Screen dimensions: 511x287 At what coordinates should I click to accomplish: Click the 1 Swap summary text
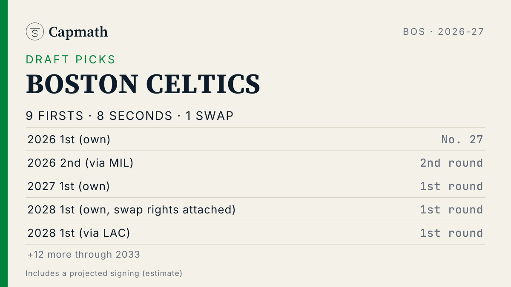coord(210,116)
